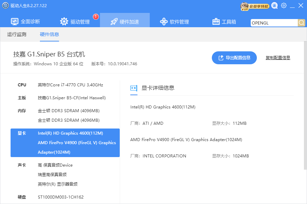Click 版本号: 10.0.19041.746 text
Viewport: 307px width, 204px height.
point(114,64)
